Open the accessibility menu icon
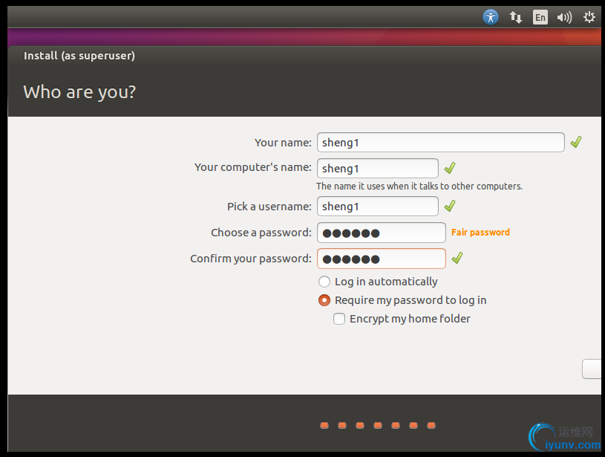The image size is (605, 457). click(x=491, y=17)
